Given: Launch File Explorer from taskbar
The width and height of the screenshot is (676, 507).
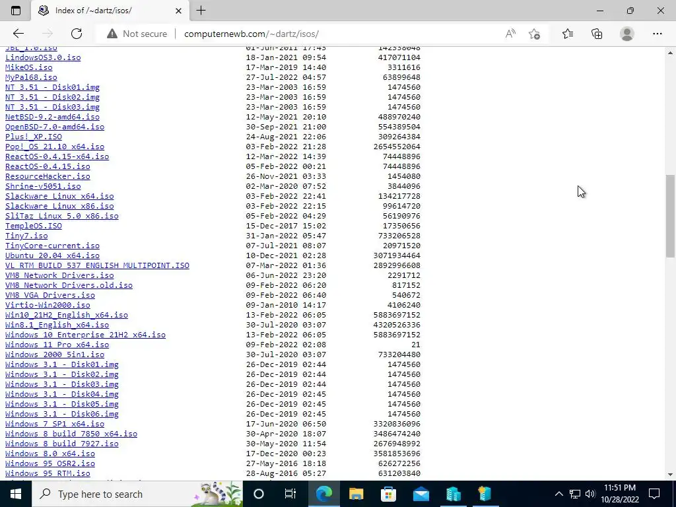Looking at the screenshot, I should coord(356,494).
